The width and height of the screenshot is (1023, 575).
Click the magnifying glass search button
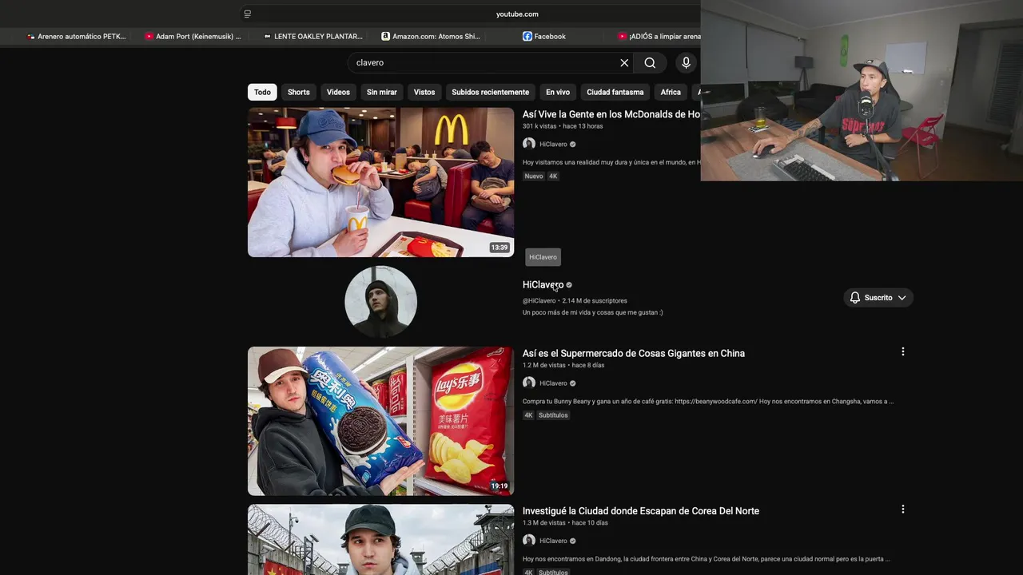tap(650, 63)
